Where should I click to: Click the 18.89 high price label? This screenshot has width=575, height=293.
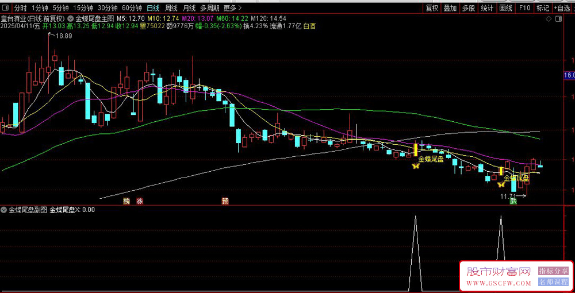(x=63, y=36)
